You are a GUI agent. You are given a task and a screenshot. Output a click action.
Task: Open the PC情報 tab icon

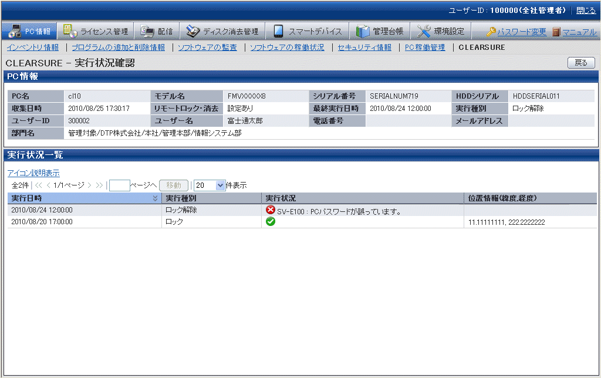pos(15,31)
